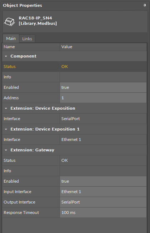Switch to the Main tab
Screen dimensions: 150x233
(11, 38)
